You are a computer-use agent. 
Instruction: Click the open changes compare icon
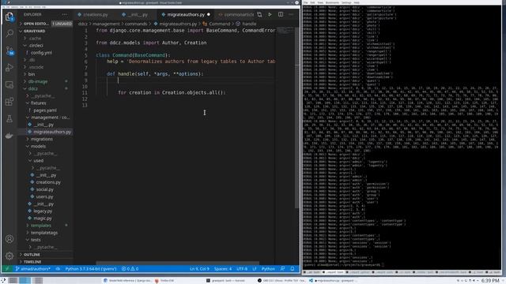(x=259, y=14)
